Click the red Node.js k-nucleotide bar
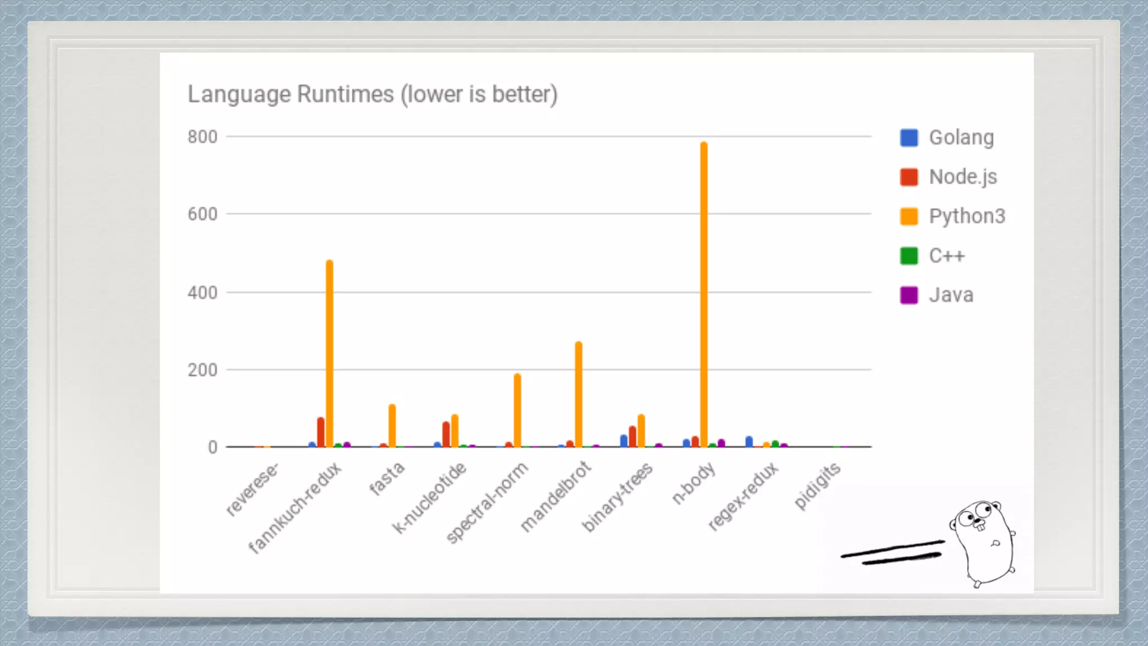 (446, 434)
